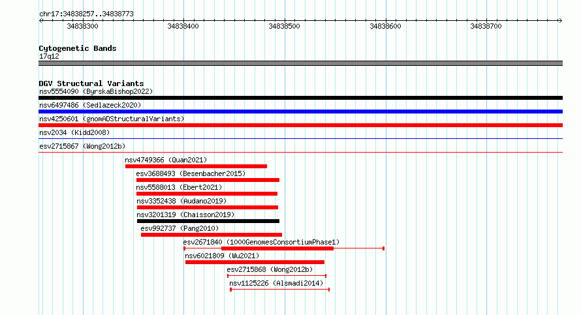Select the black nsv3201319 variant bar
This screenshot has height=315, width=581.
[208, 221]
